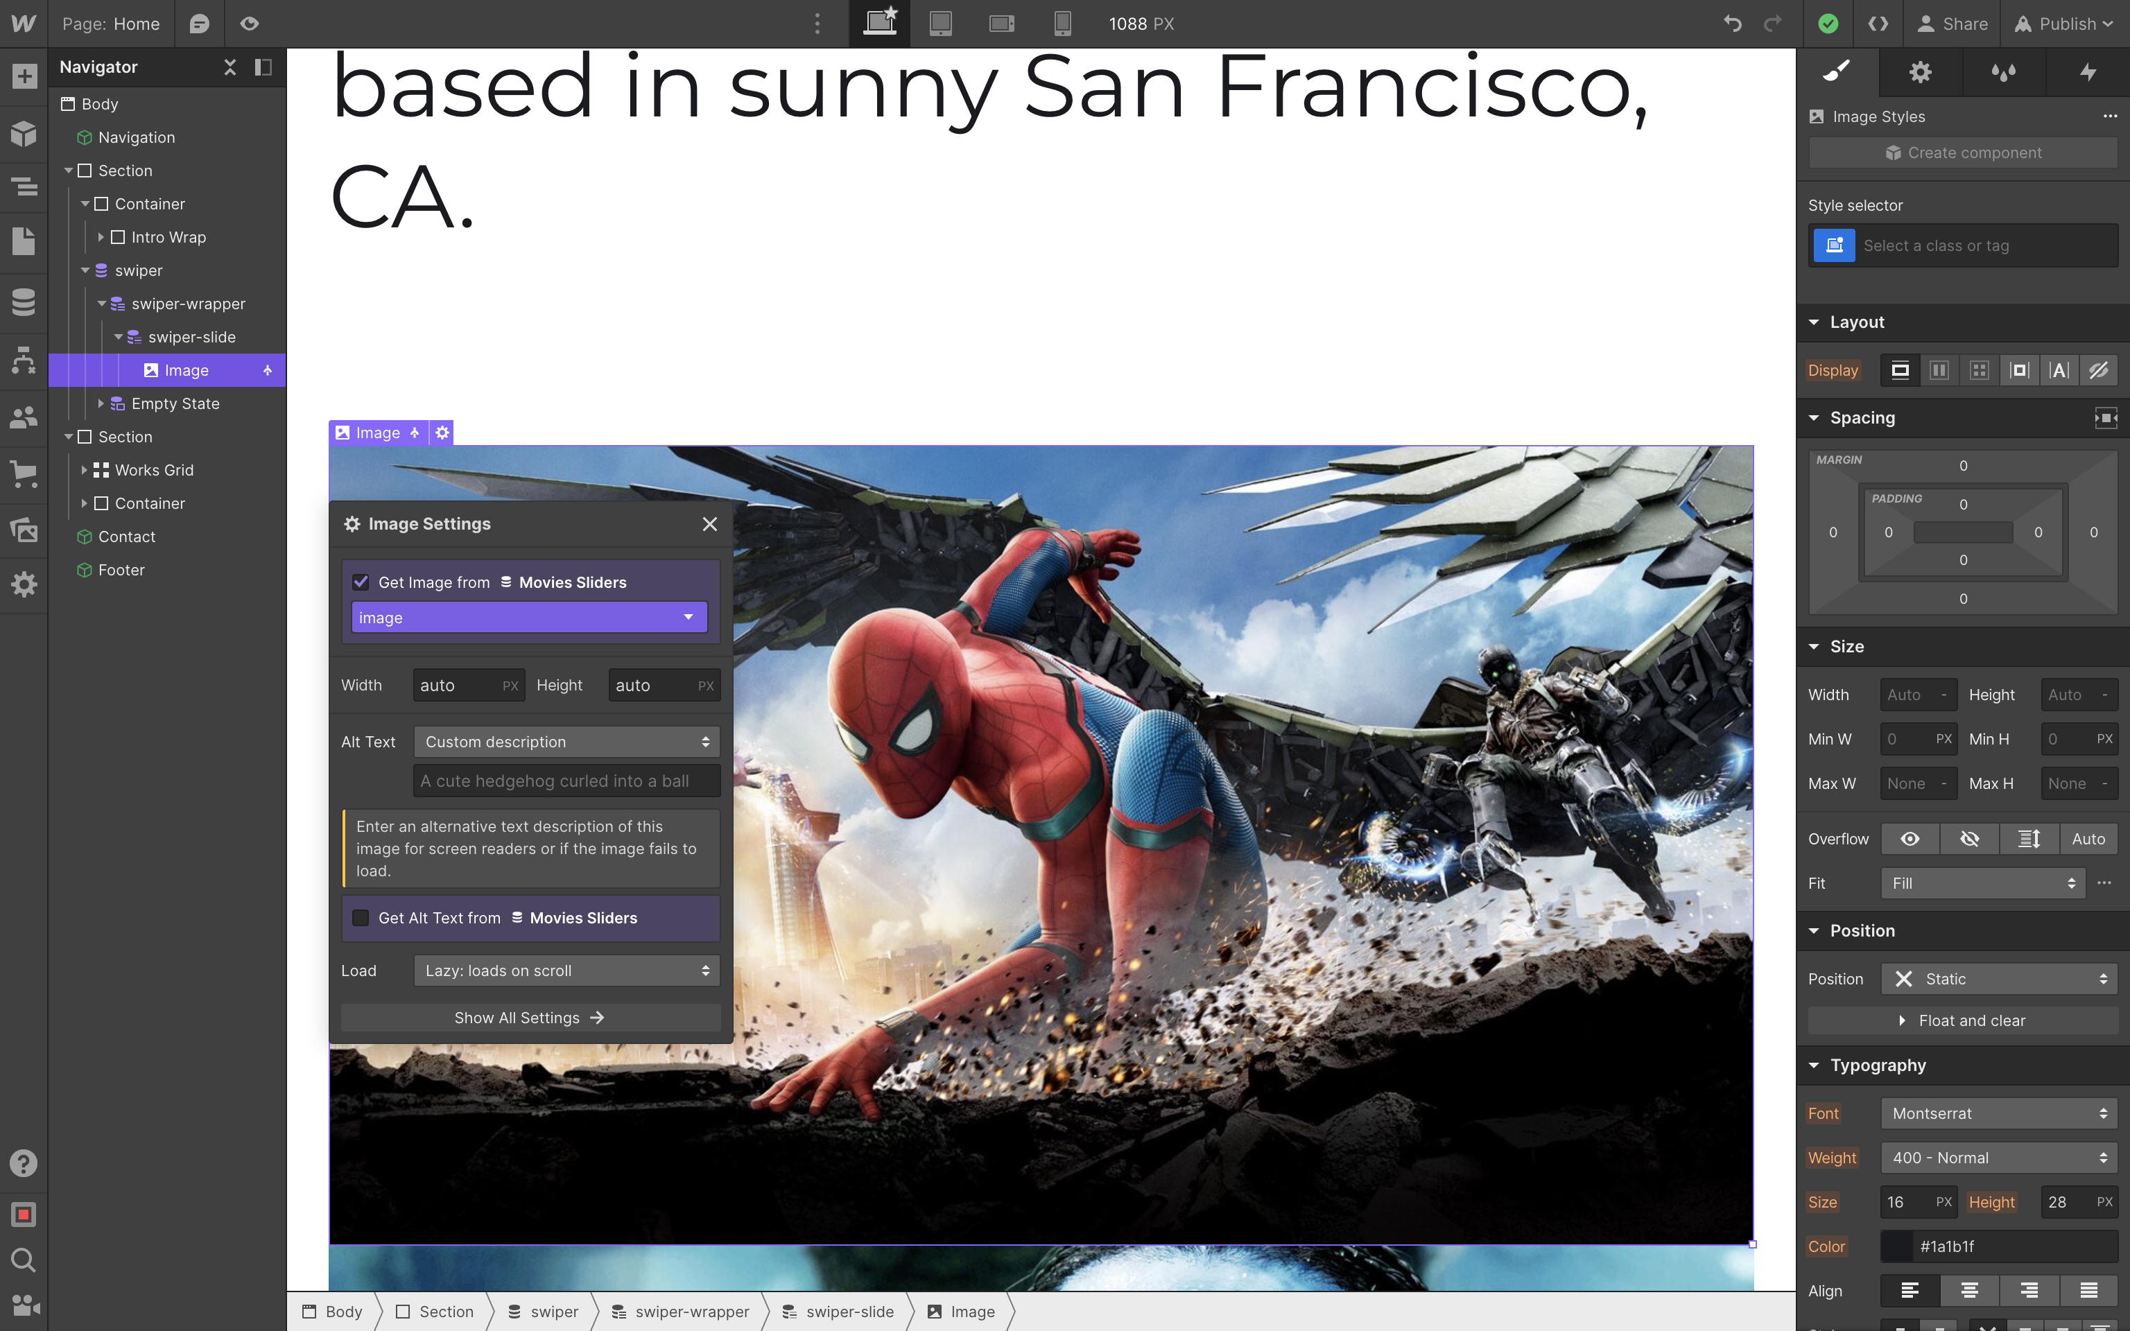Screen dimensions: 2130x1331
Task: Select Works Grid in Navigator
Action: click(154, 470)
